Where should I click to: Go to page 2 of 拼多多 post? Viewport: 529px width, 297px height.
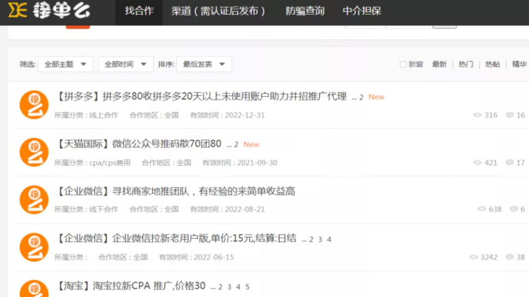pos(361,97)
